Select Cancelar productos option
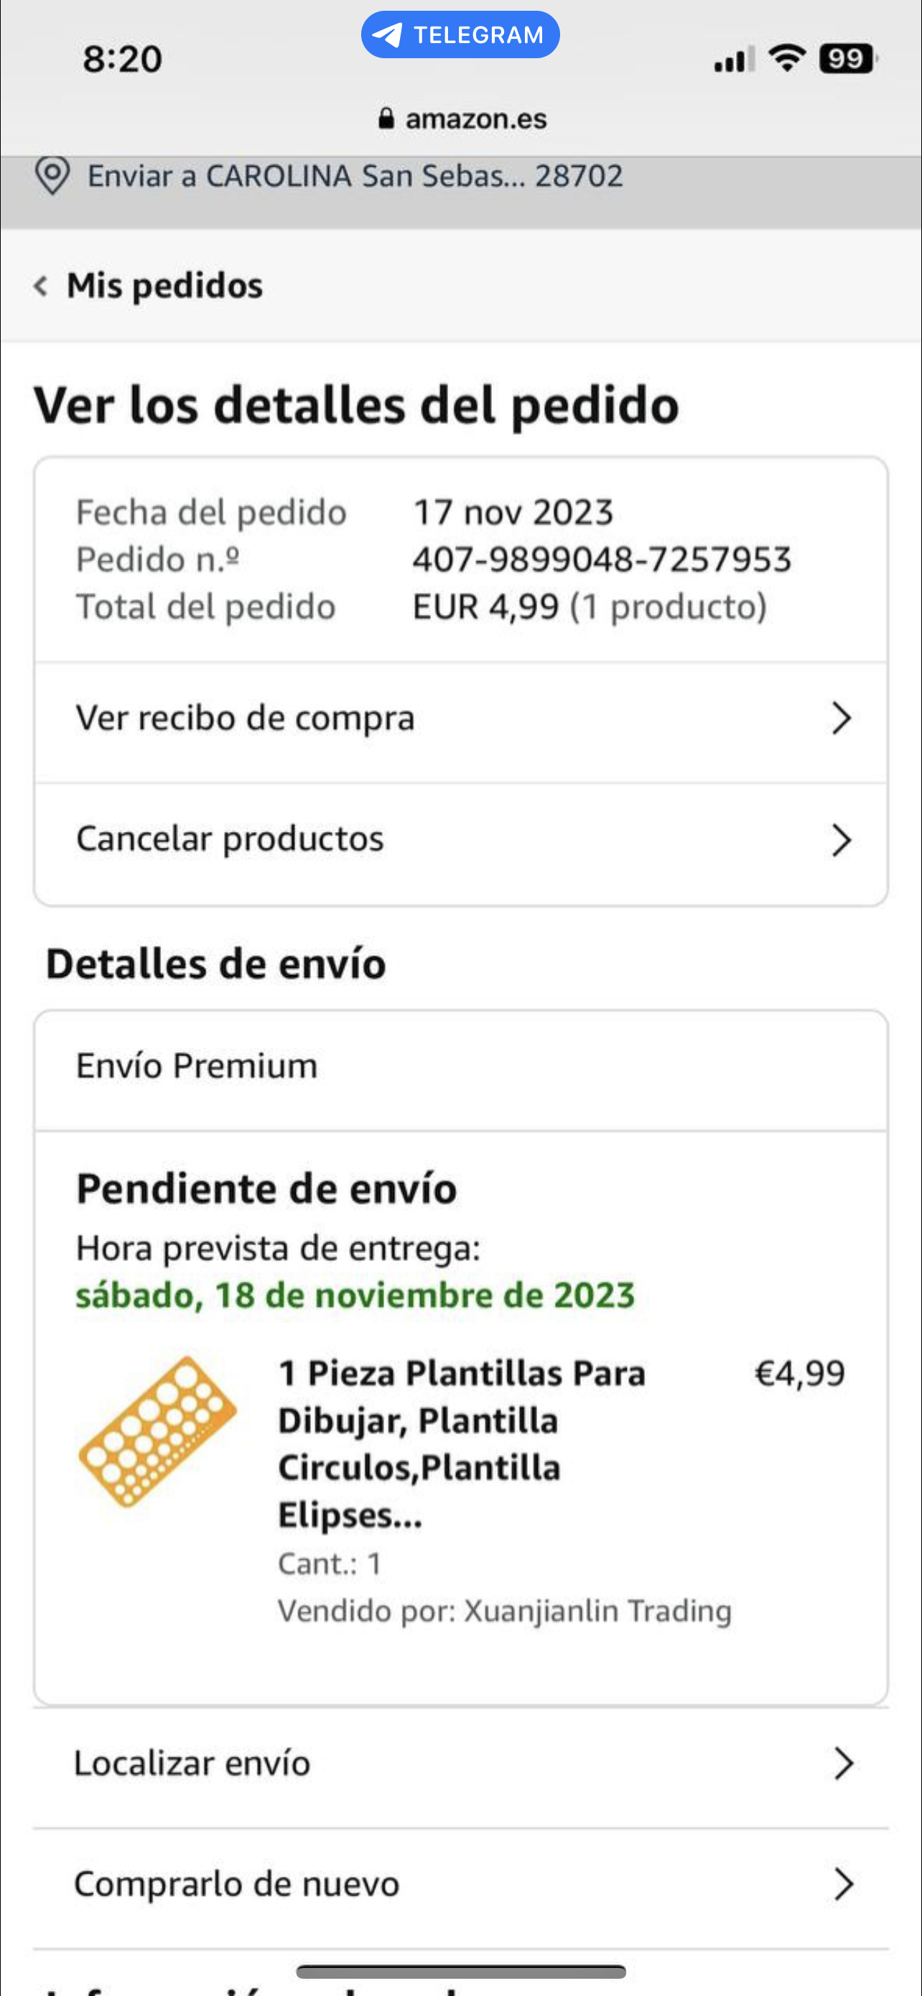 [230, 839]
